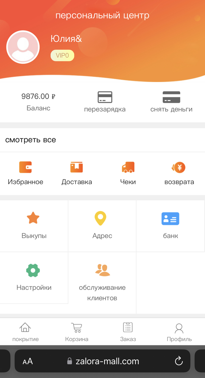The width and height of the screenshot is (205, 378).
Task: Open the перезарядка recharge card icon
Action: tap(105, 97)
